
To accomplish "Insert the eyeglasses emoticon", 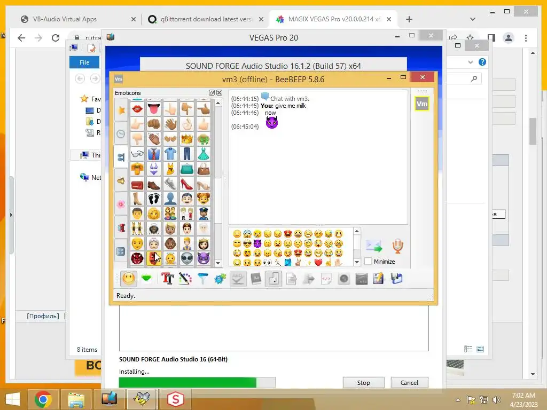I will click(x=137, y=154).
